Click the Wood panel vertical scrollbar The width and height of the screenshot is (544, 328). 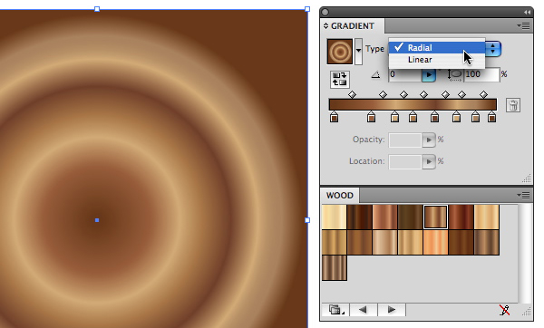(525, 253)
